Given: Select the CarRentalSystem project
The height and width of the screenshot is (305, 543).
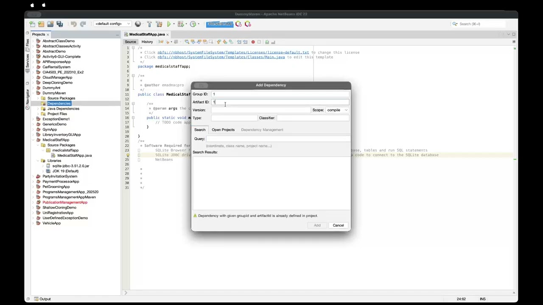Looking at the screenshot, I should 56,67.
